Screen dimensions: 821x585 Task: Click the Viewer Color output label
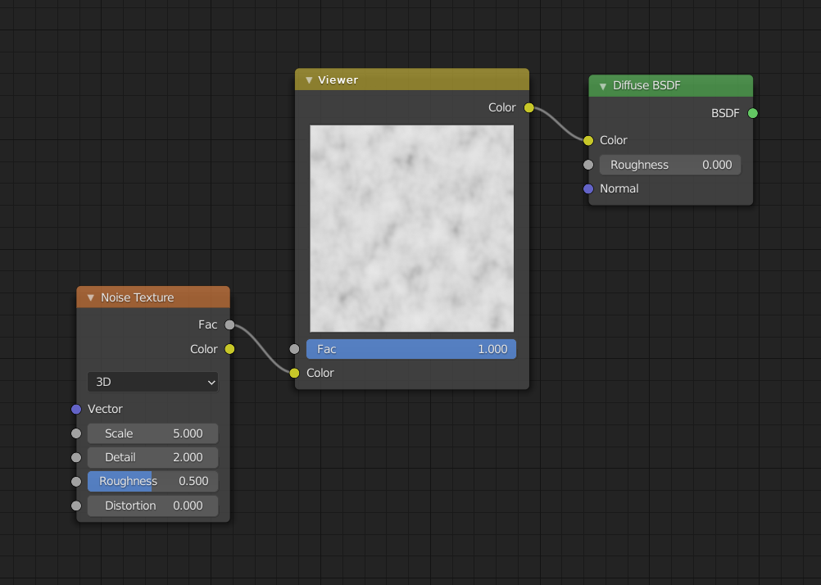[x=502, y=108]
